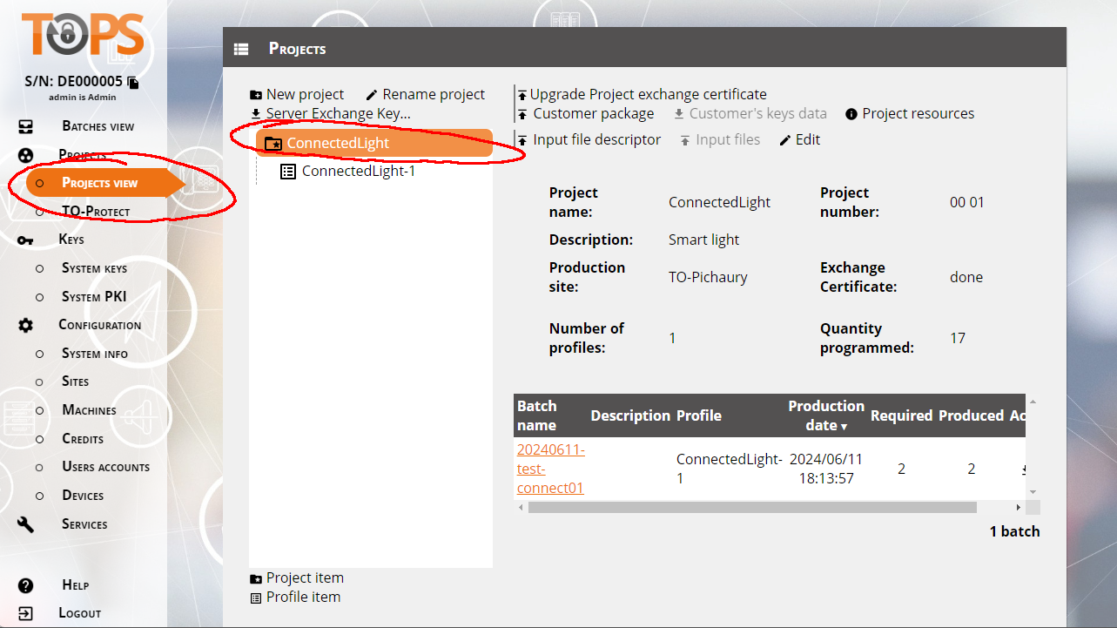Viewport: 1117px width, 628px height.
Task: Click the hamburger menu icon beside Projects title
Action: click(x=241, y=50)
